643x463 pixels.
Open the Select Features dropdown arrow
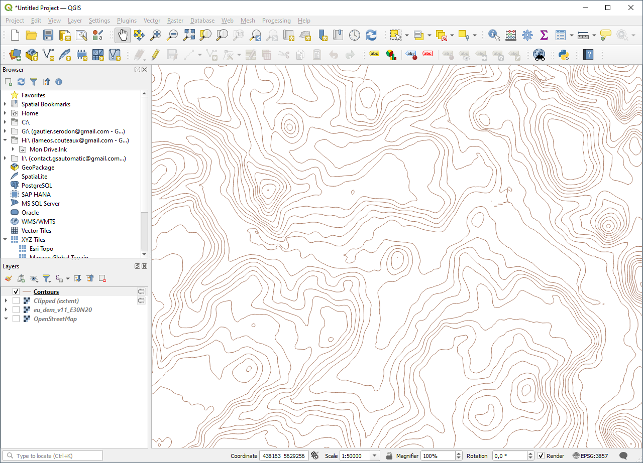(x=406, y=35)
